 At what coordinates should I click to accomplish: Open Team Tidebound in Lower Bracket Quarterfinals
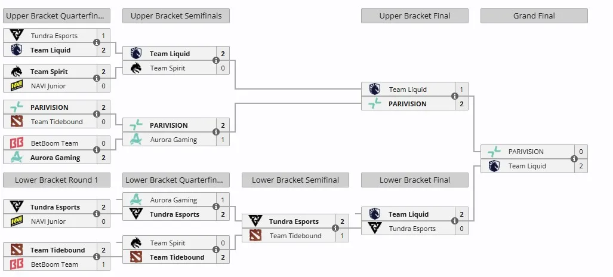point(177,257)
